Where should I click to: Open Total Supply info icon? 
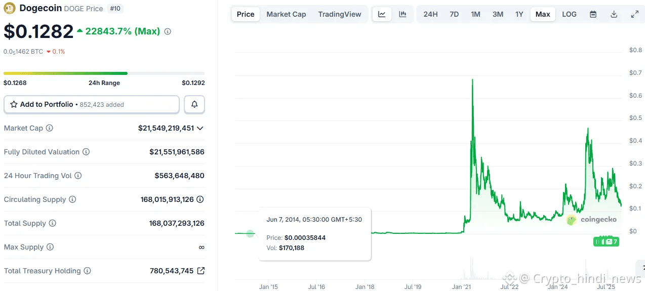(52, 223)
